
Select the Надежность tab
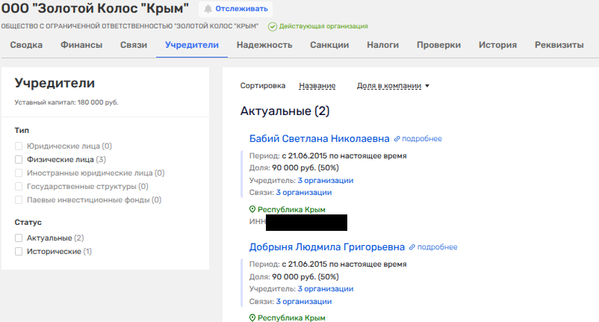(264, 45)
